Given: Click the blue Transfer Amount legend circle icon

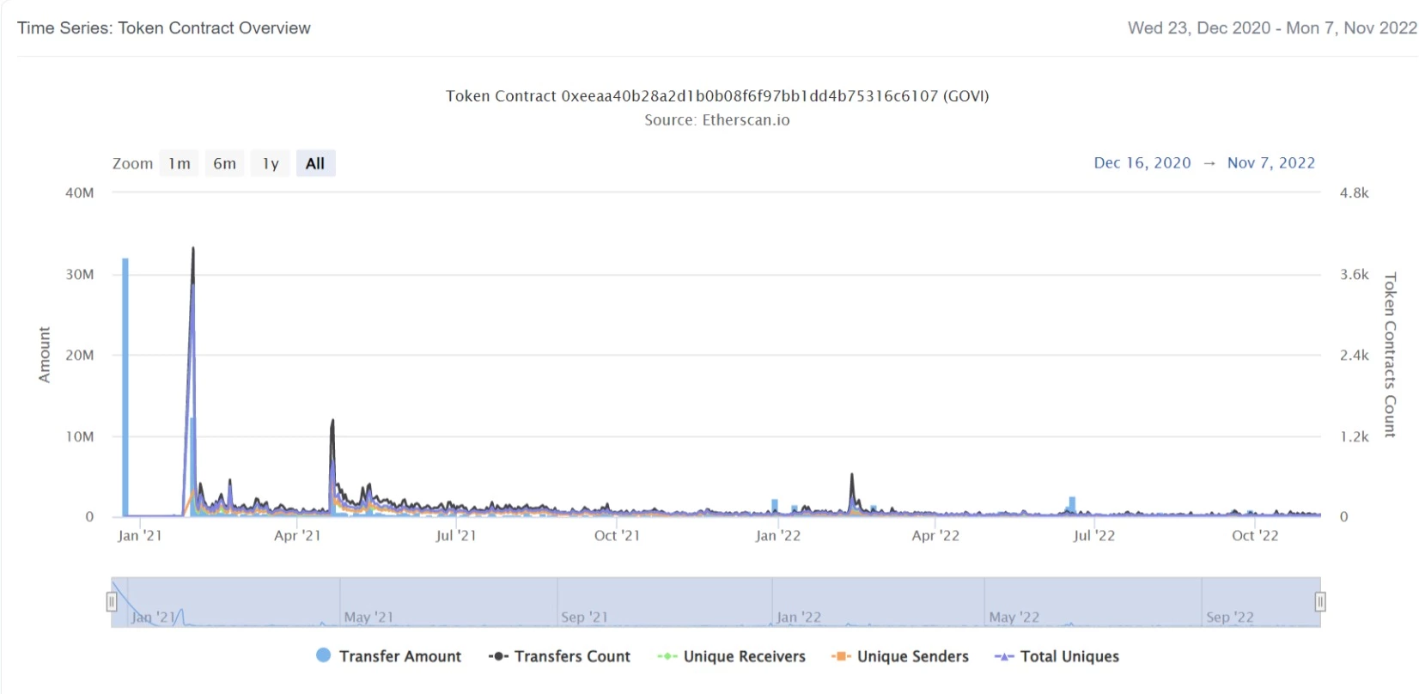Looking at the screenshot, I should (324, 655).
